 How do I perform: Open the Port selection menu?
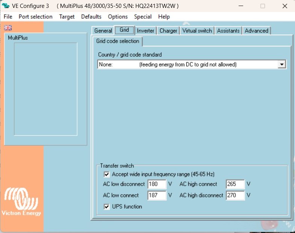[x=36, y=17]
